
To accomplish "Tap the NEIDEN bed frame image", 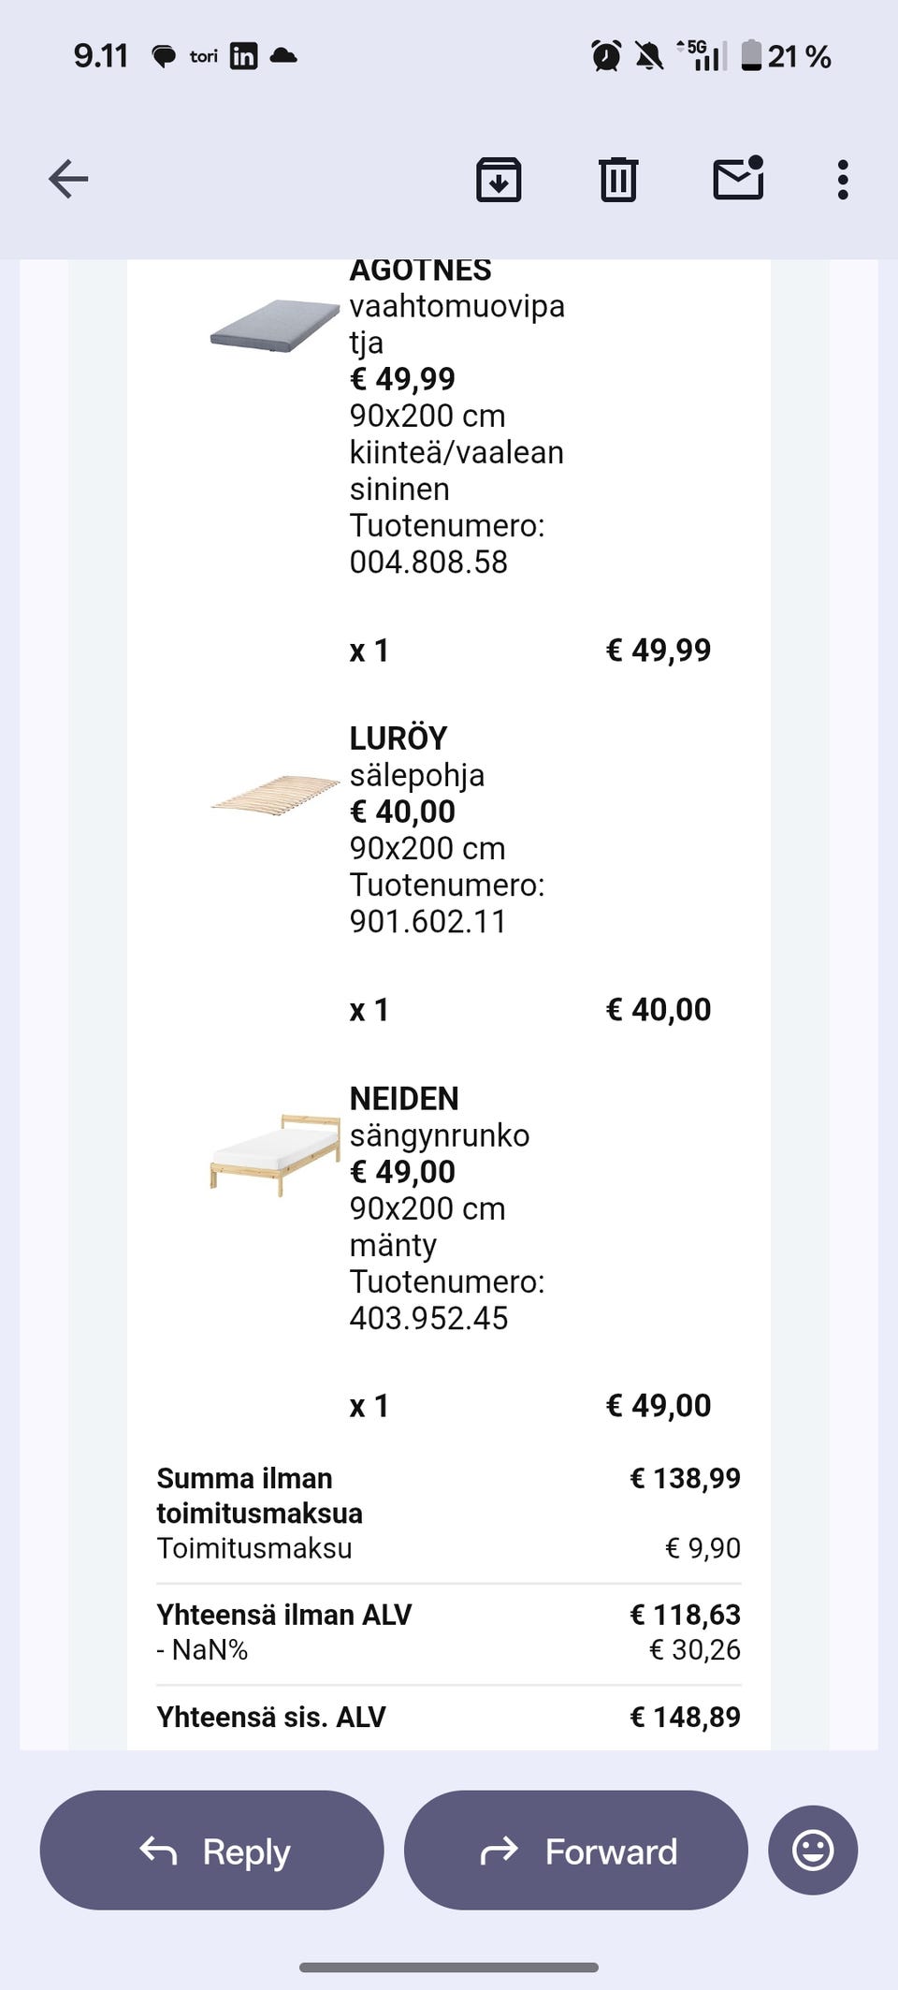I will (275, 1154).
